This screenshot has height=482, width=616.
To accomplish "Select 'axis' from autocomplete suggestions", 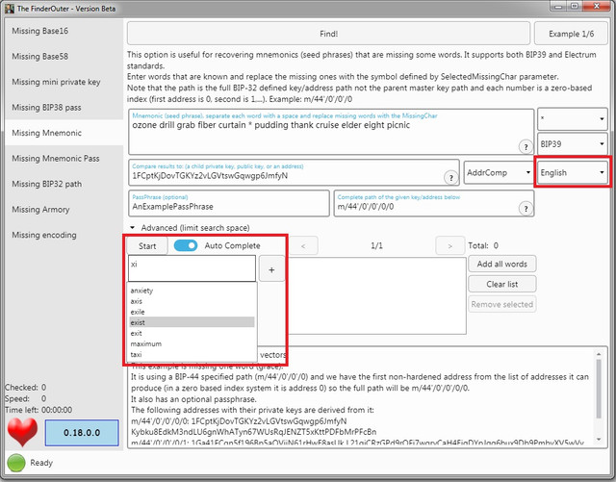I will coord(192,301).
